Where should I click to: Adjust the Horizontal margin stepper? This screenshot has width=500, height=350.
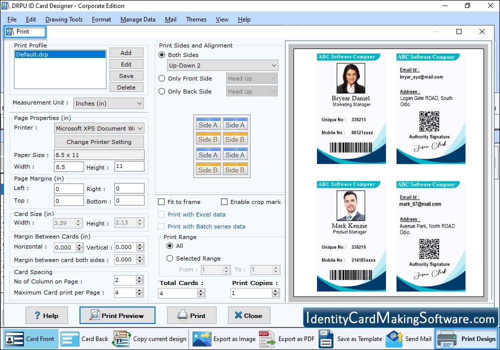pyautogui.click(x=79, y=247)
